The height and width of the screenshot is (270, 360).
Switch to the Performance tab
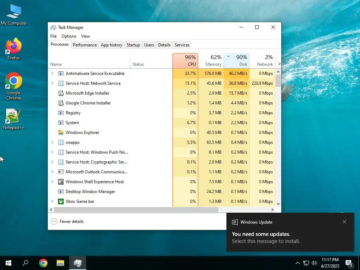click(x=85, y=45)
